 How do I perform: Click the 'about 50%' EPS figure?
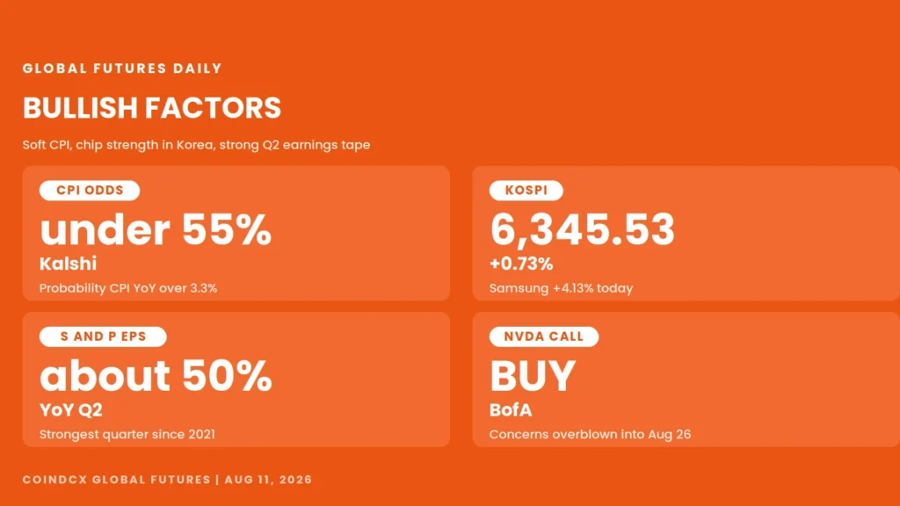(156, 376)
